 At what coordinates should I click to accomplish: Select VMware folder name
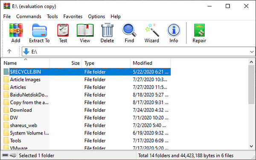coord(19,148)
